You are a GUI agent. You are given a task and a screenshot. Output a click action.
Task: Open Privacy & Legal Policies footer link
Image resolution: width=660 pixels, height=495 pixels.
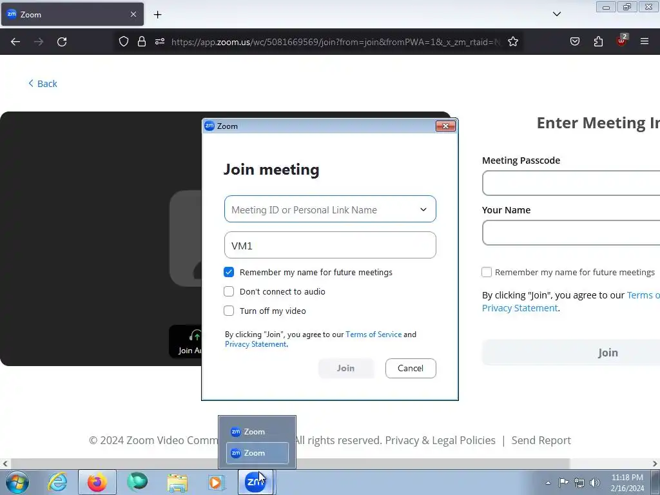[440, 440]
